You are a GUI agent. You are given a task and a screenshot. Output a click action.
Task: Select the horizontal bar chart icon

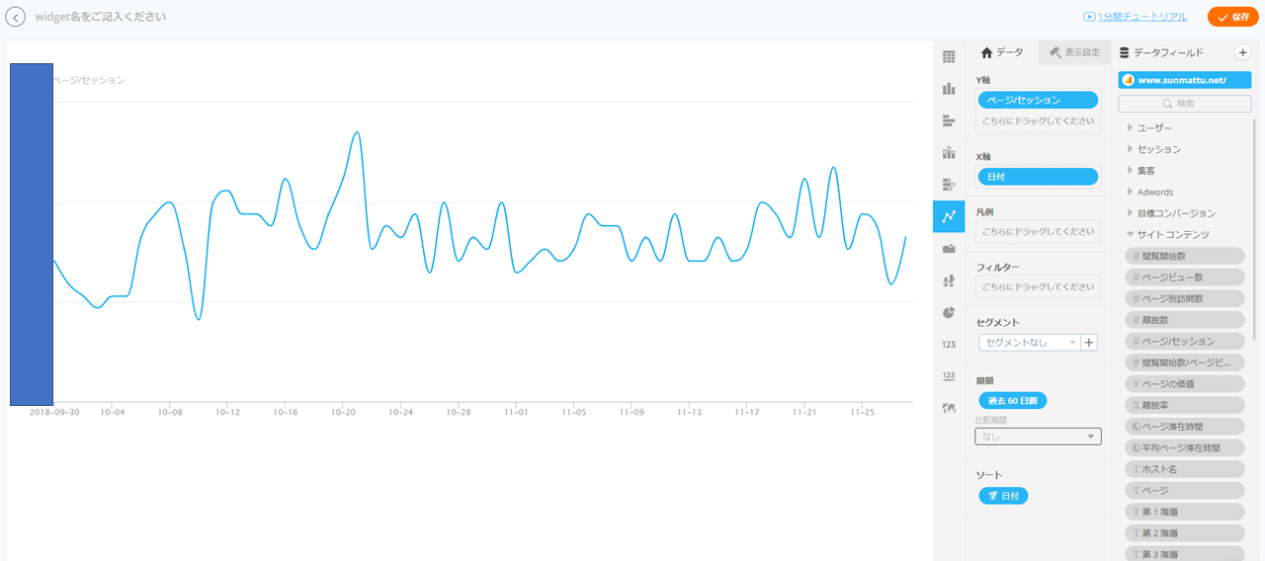(x=949, y=120)
